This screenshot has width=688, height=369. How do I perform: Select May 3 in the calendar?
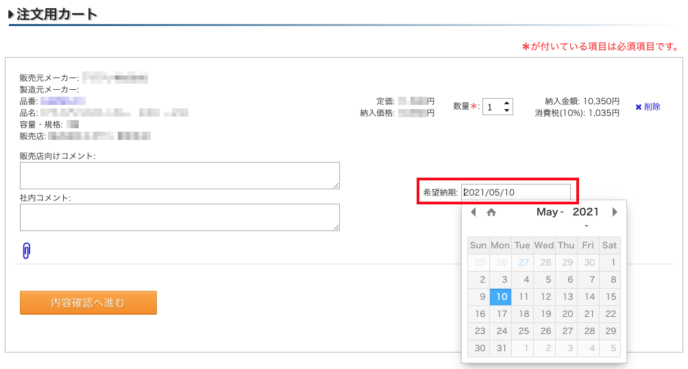501,279
